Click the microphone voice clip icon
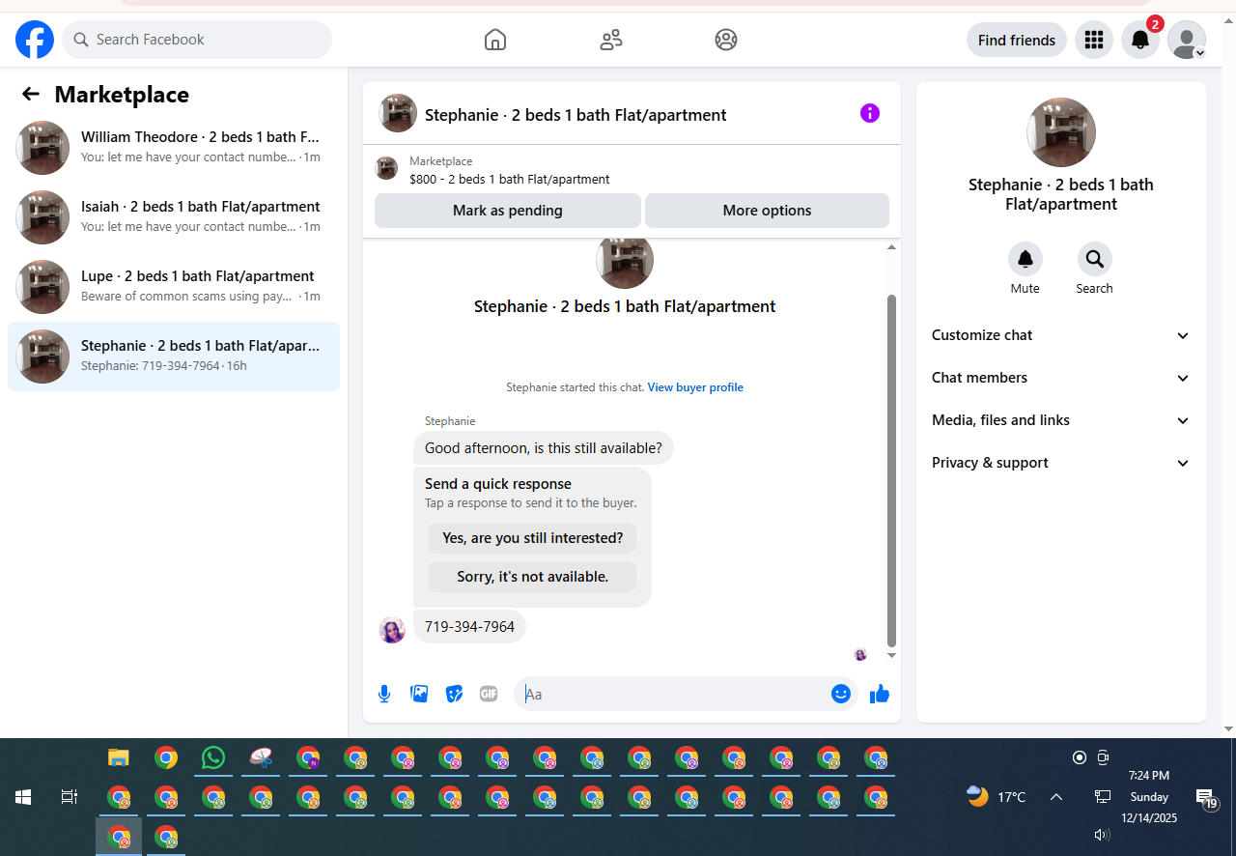1236x856 pixels. 384,694
